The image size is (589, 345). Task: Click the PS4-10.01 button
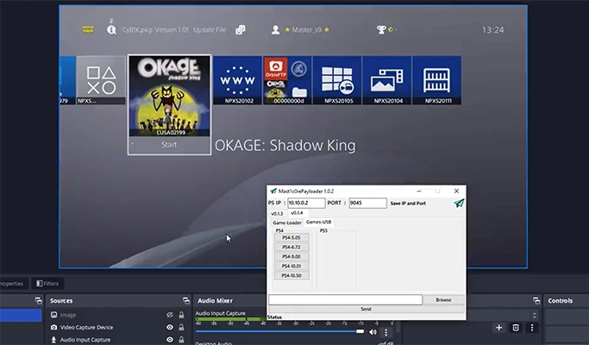[291, 266]
